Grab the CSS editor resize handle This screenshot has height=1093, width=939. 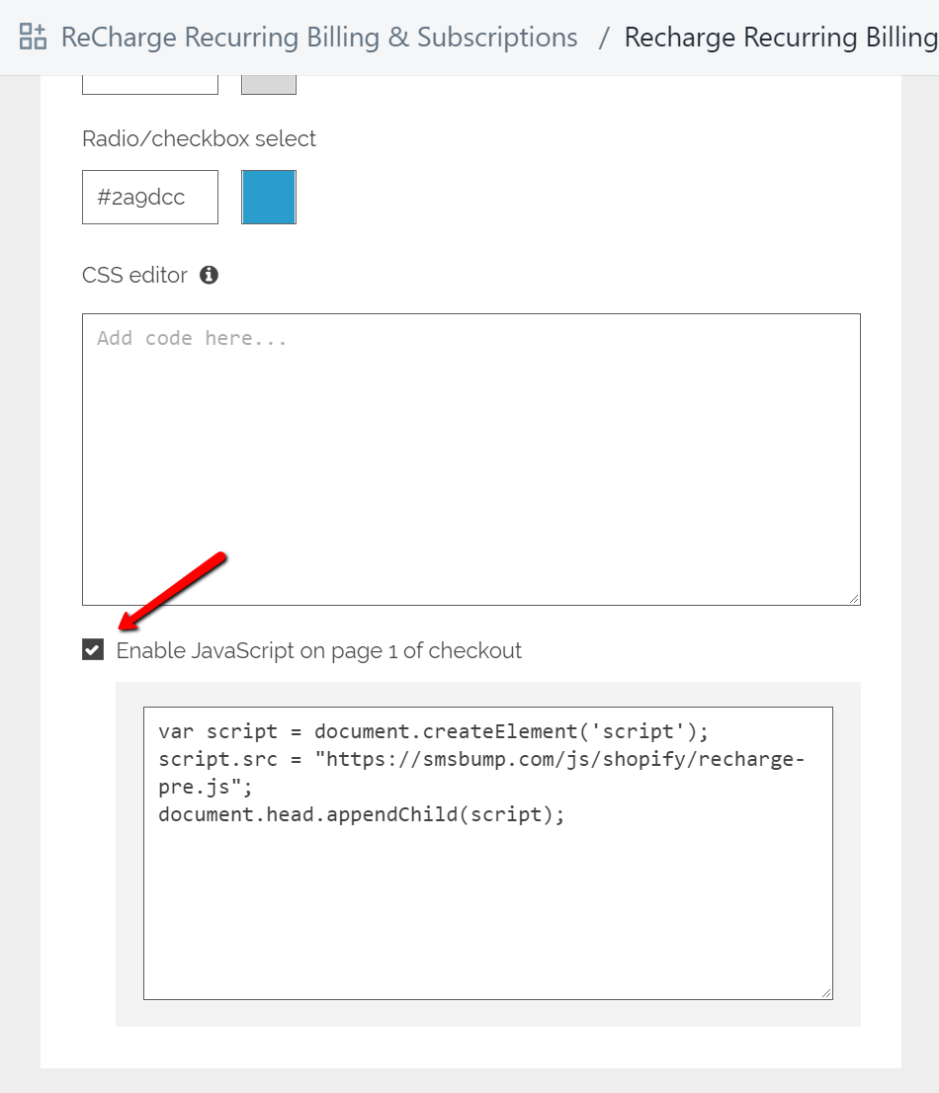click(854, 599)
